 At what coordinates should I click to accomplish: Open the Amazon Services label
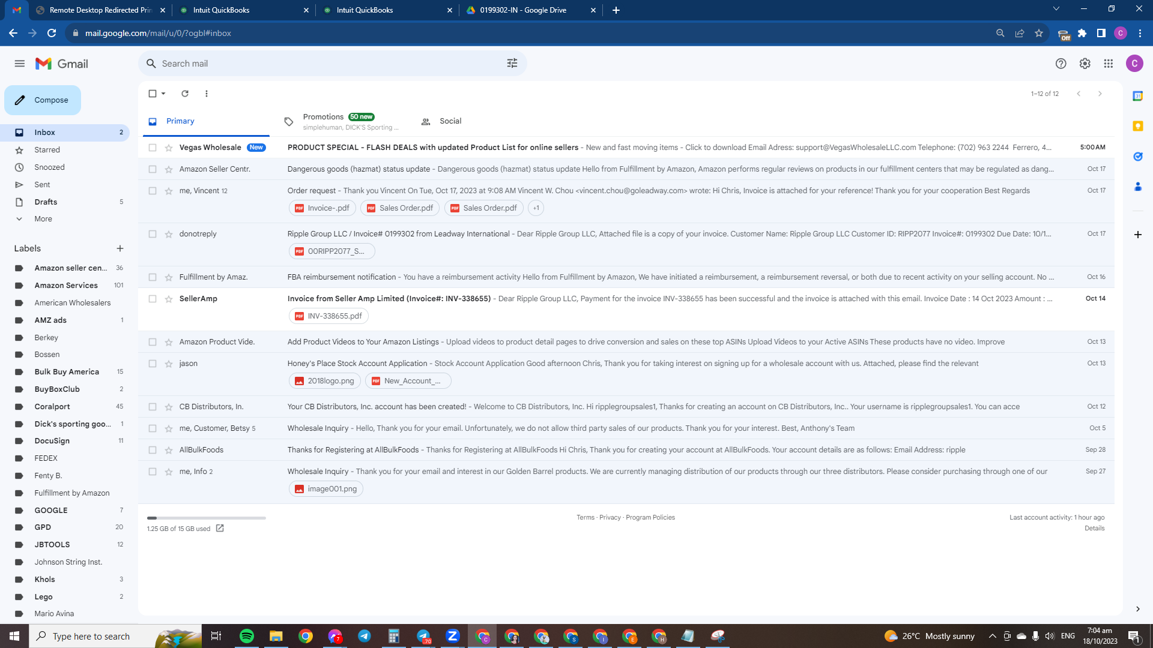coord(66,286)
